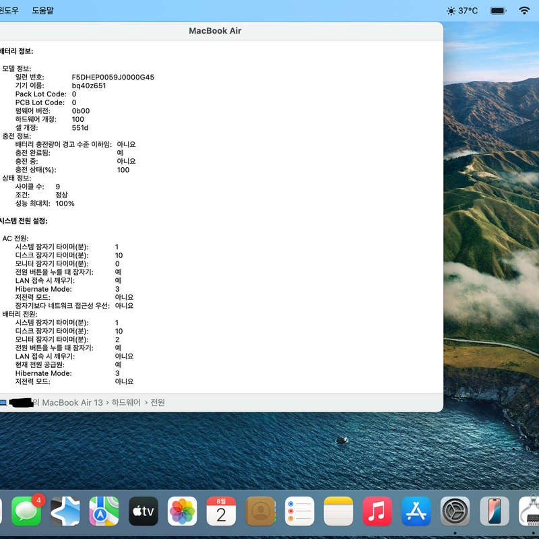539x539 pixels.
Task: Select the 배터리 정보: heading
Action: (16, 51)
